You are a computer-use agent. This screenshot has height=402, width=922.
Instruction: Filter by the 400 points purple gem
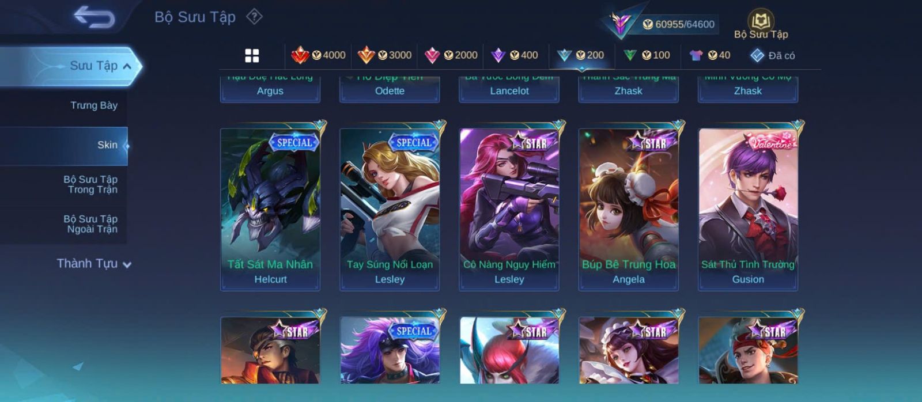(514, 55)
